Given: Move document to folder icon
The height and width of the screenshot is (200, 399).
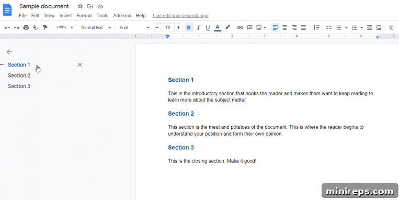Looking at the screenshot, I should [90, 6].
